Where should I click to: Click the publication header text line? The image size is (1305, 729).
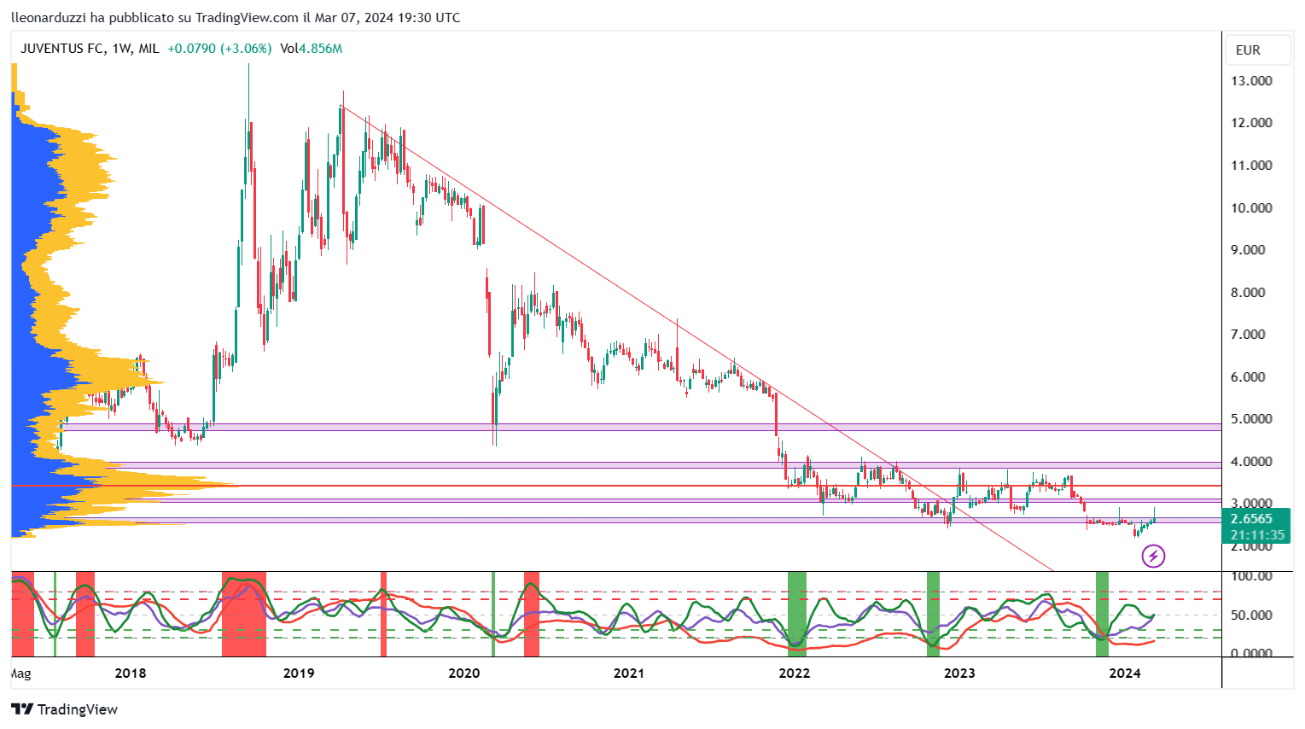point(236,17)
